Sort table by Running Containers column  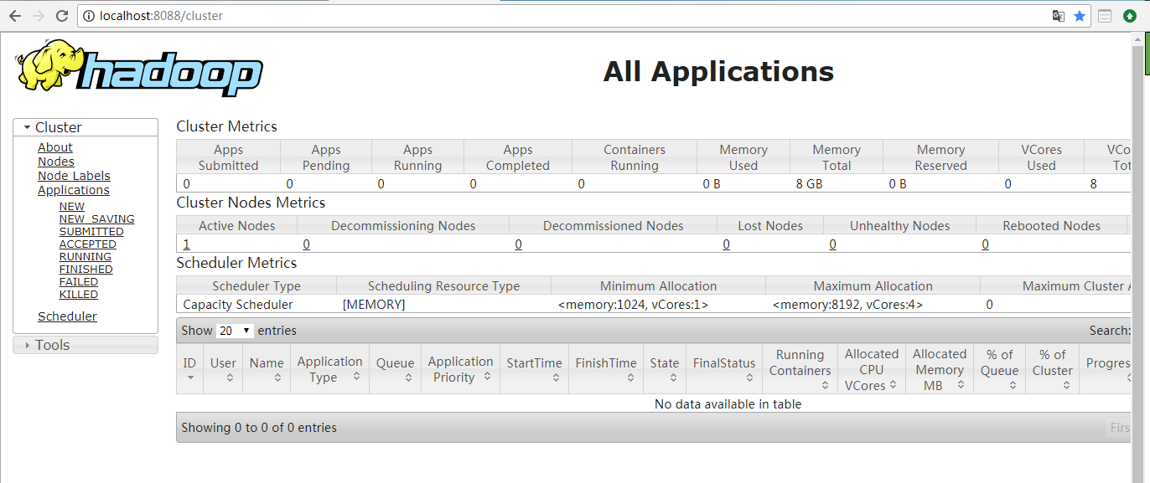coord(800,369)
